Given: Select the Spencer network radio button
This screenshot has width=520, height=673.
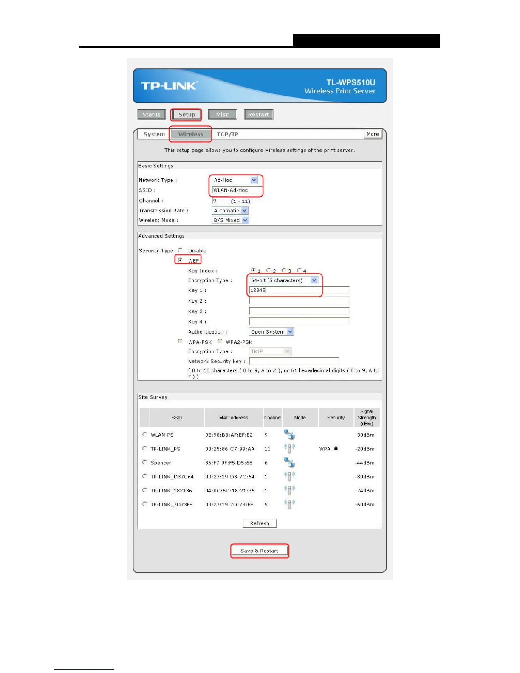Looking at the screenshot, I should 144,462.
